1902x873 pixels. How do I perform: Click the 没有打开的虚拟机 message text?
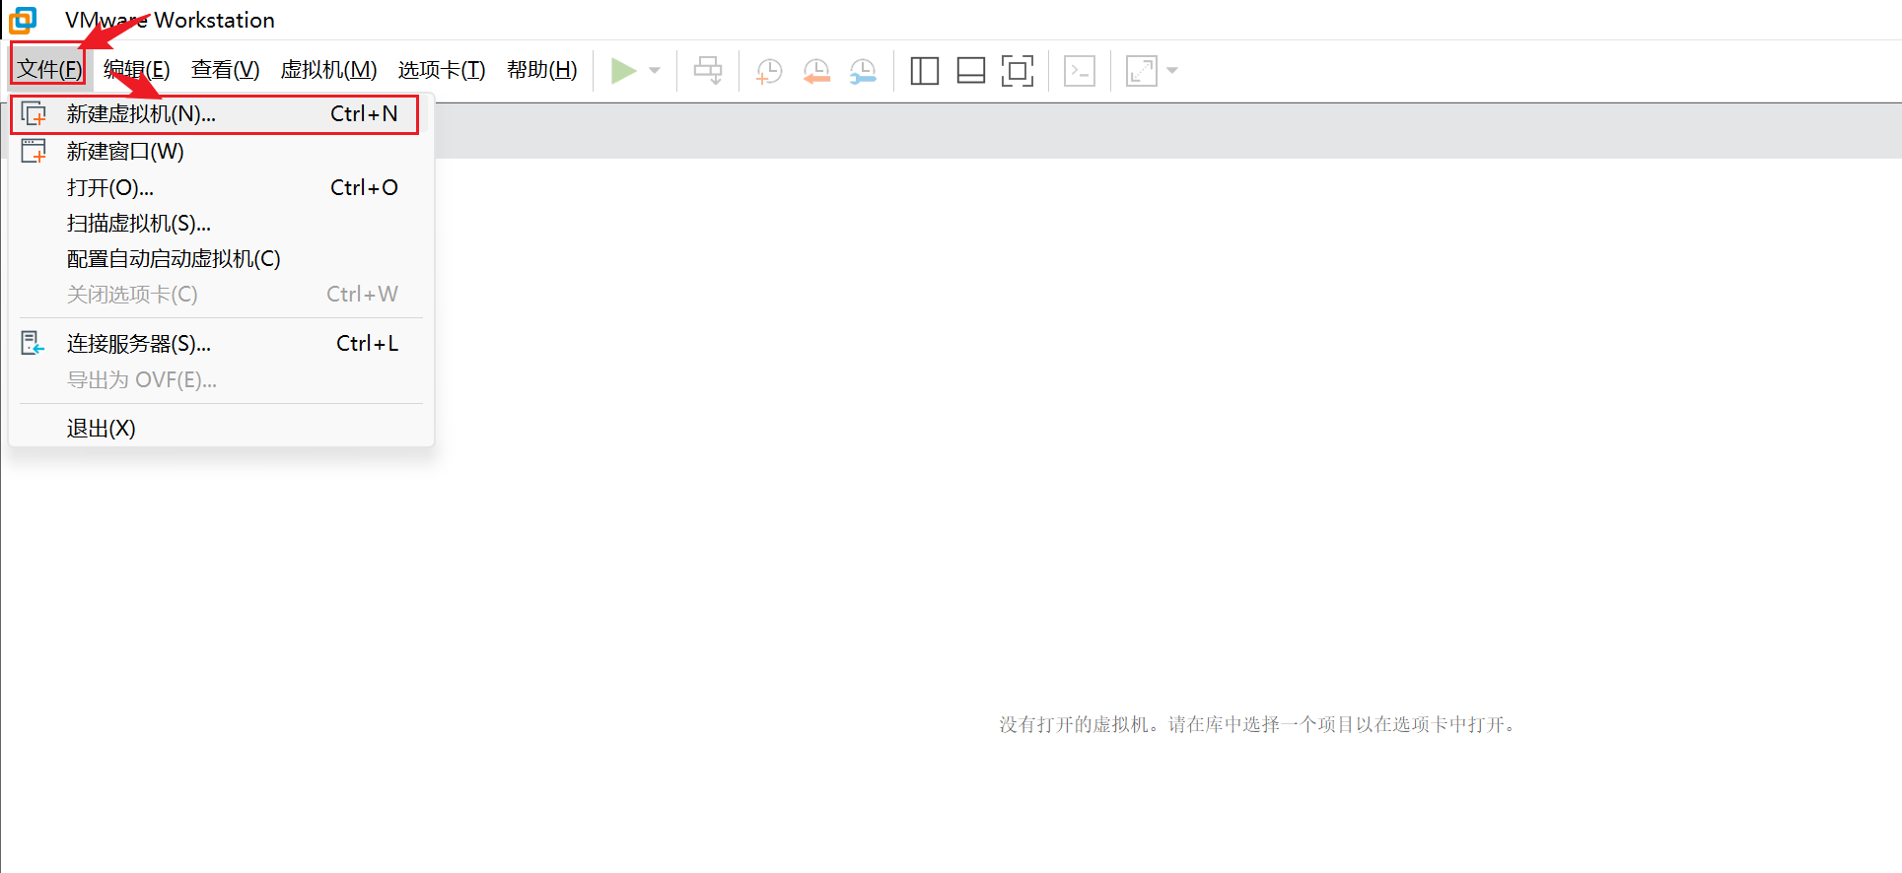[1257, 724]
